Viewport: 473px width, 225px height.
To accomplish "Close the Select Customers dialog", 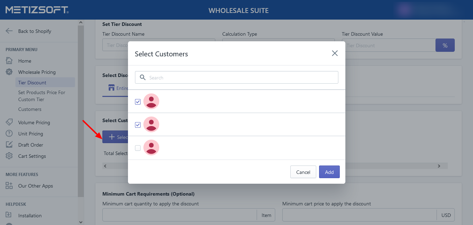I will pyautogui.click(x=335, y=53).
